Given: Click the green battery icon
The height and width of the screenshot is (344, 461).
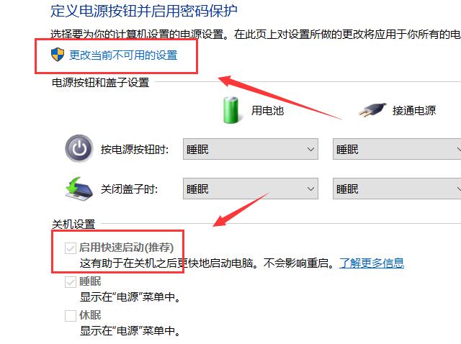Looking at the screenshot, I should pos(230,110).
